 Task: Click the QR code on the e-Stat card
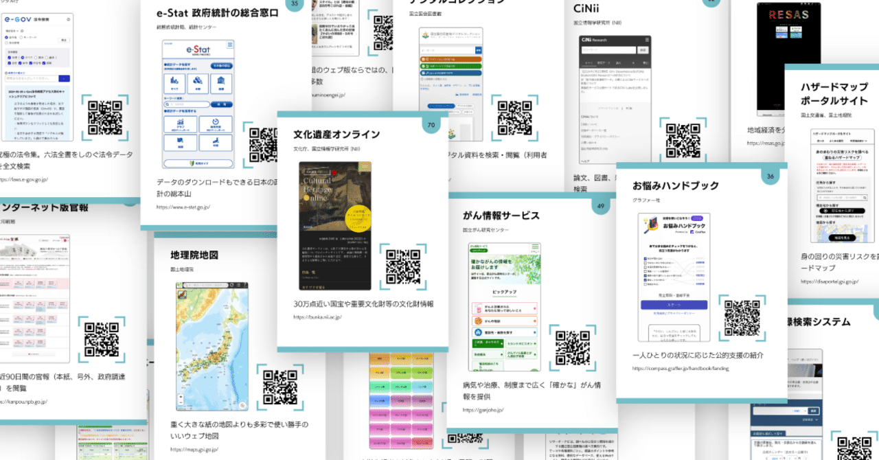coord(263,146)
